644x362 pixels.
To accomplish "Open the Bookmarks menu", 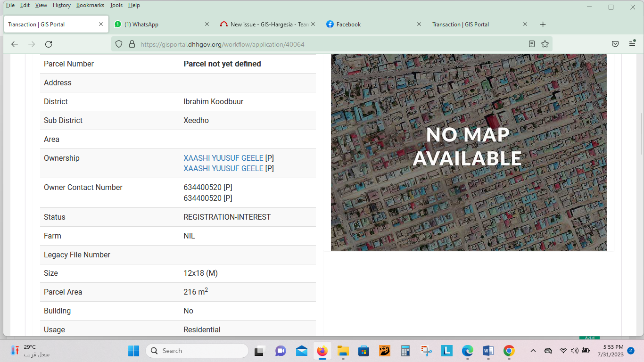I will [90, 5].
